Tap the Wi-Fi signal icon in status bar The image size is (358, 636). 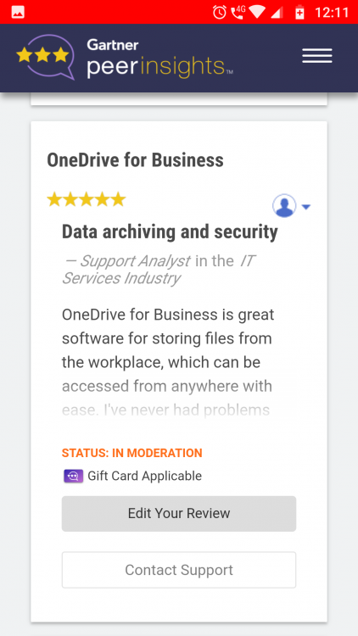pos(257,12)
